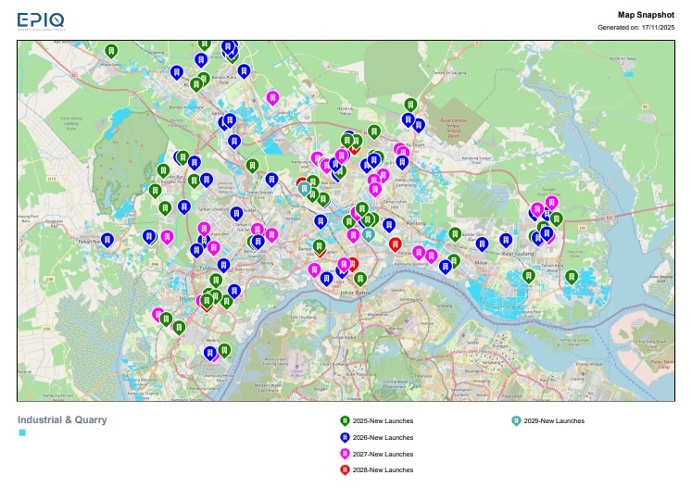Click the 2027-New Launches legend label

pos(383,455)
